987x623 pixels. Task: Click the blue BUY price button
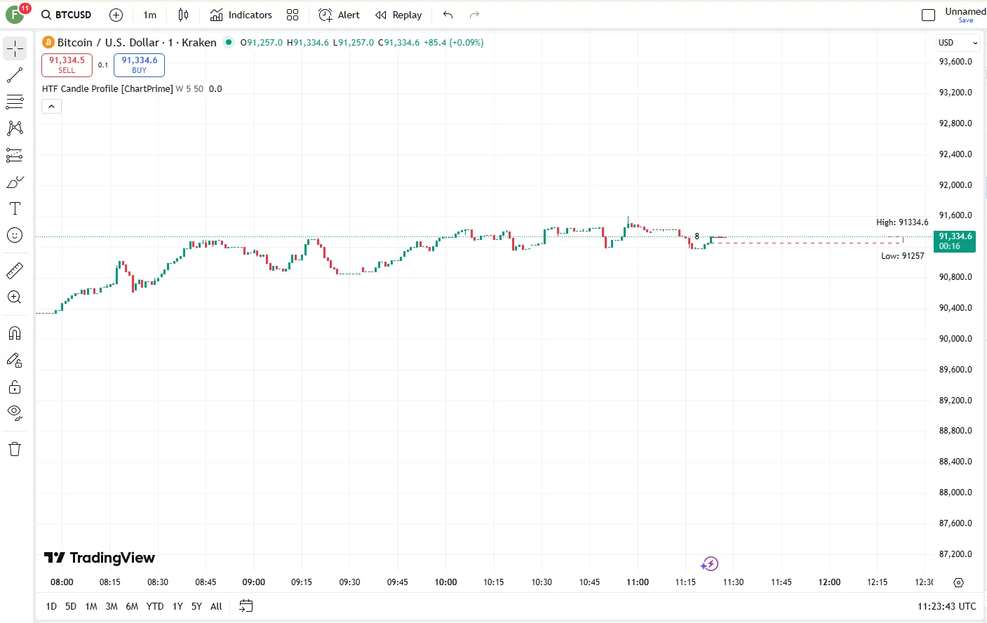[x=139, y=65]
